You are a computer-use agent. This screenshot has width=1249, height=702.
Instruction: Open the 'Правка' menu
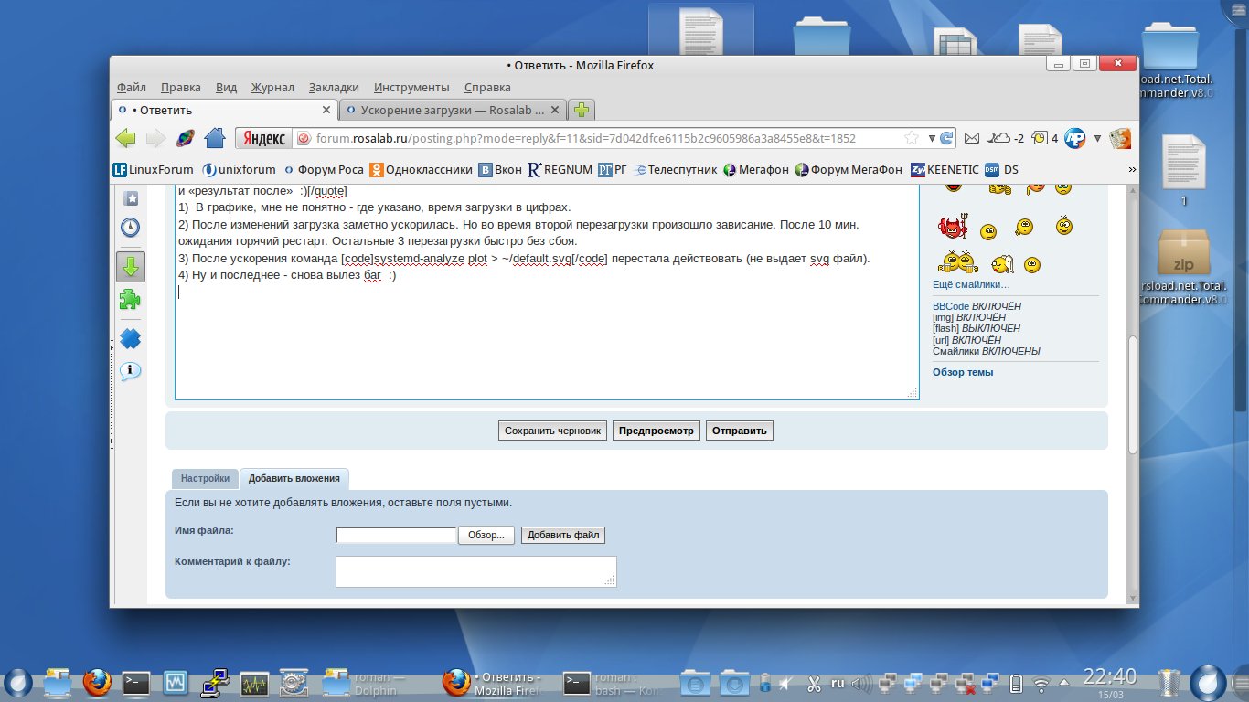(x=181, y=88)
